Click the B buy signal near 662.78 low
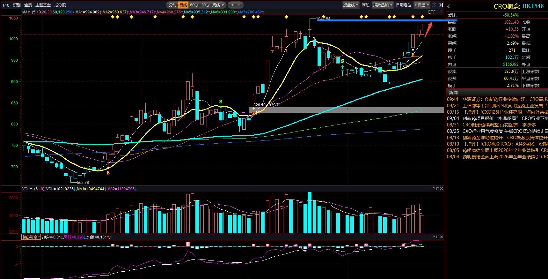The height and width of the screenshot is (279, 548). pyautogui.click(x=108, y=173)
